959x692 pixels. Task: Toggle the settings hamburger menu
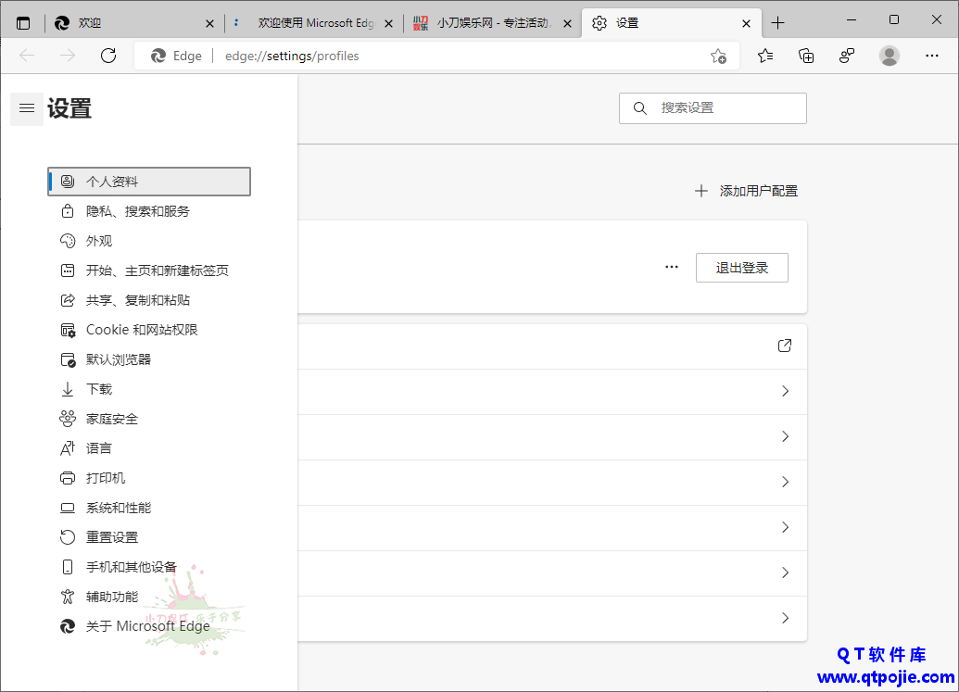click(x=27, y=108)
